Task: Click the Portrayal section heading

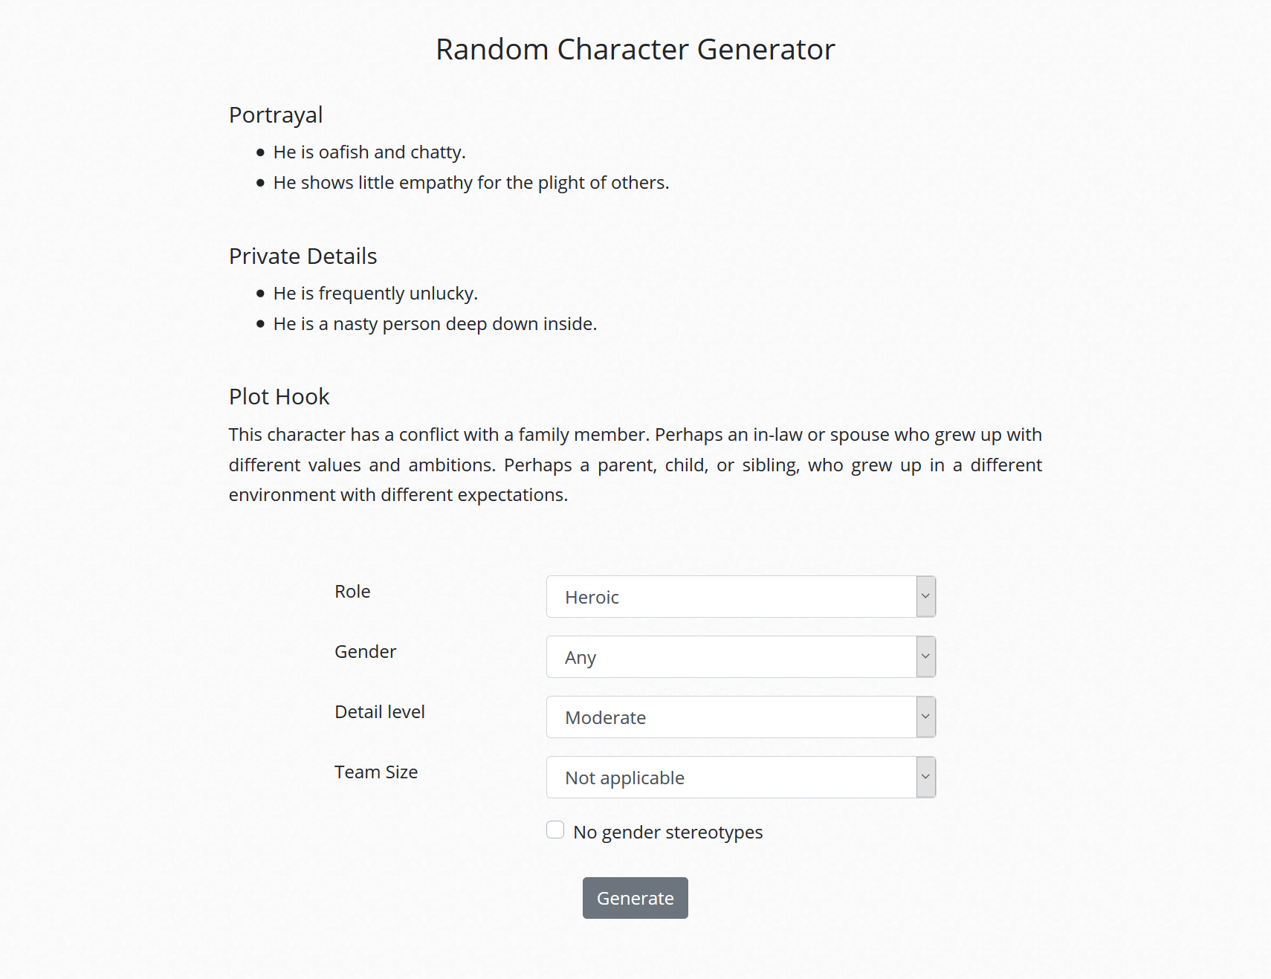Action: tap(276, 115)
